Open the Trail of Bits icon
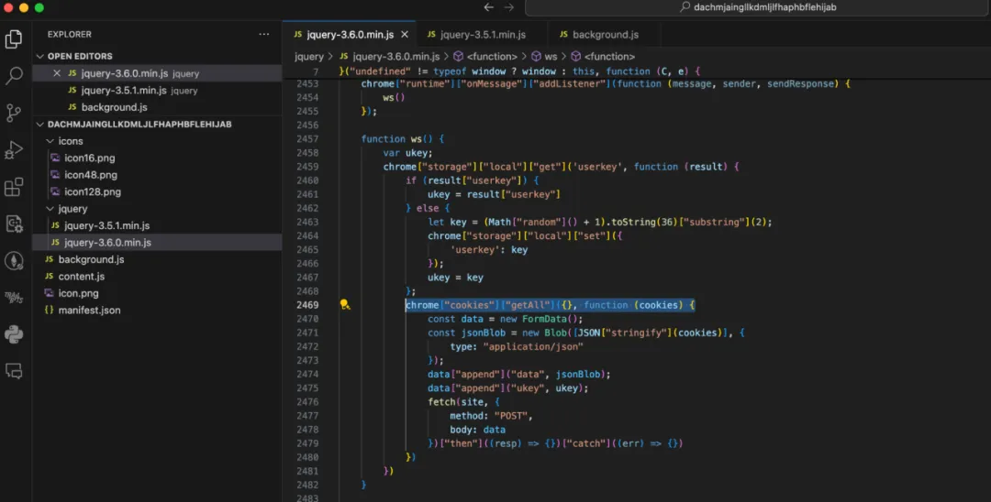Screen dimensions: 991x502 14,298
